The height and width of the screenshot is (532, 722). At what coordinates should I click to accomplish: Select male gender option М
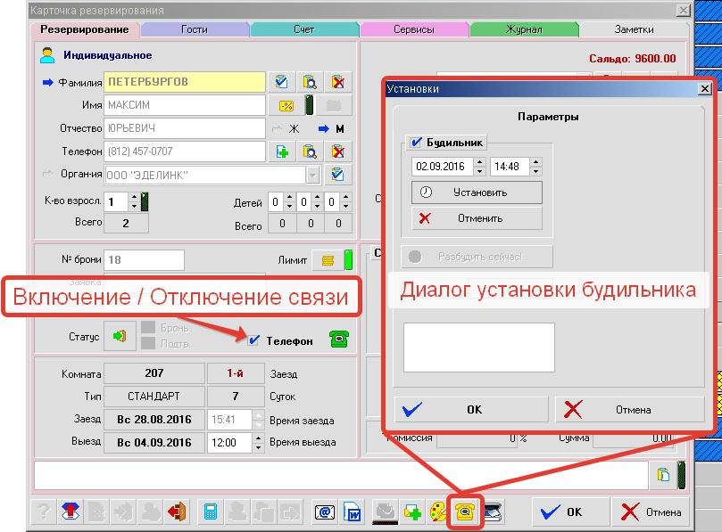(338, 128)
